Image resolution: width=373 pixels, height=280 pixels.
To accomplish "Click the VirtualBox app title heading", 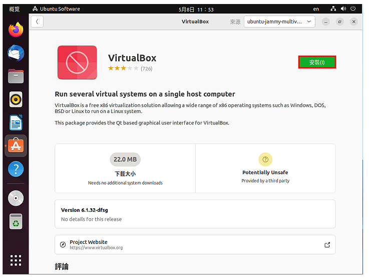I will [x=132, y=58].
